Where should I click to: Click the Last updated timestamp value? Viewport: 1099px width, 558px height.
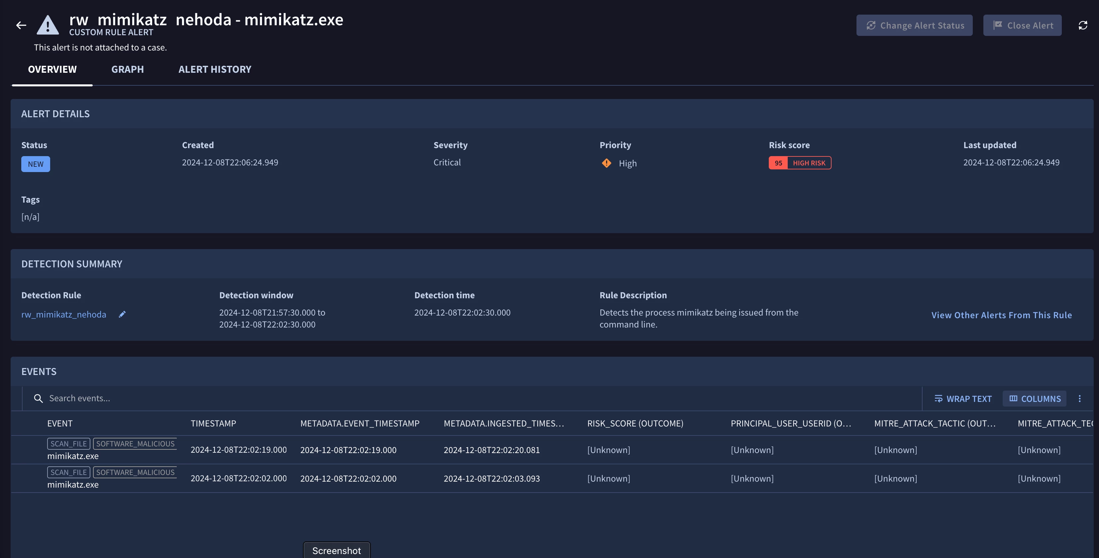(x=1011, y=162)
